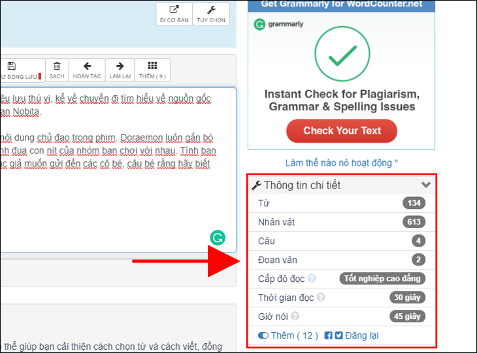Open the THÊM (9) grid button
The height and width of the screenshot is (353, 477).
pos(152,70)
